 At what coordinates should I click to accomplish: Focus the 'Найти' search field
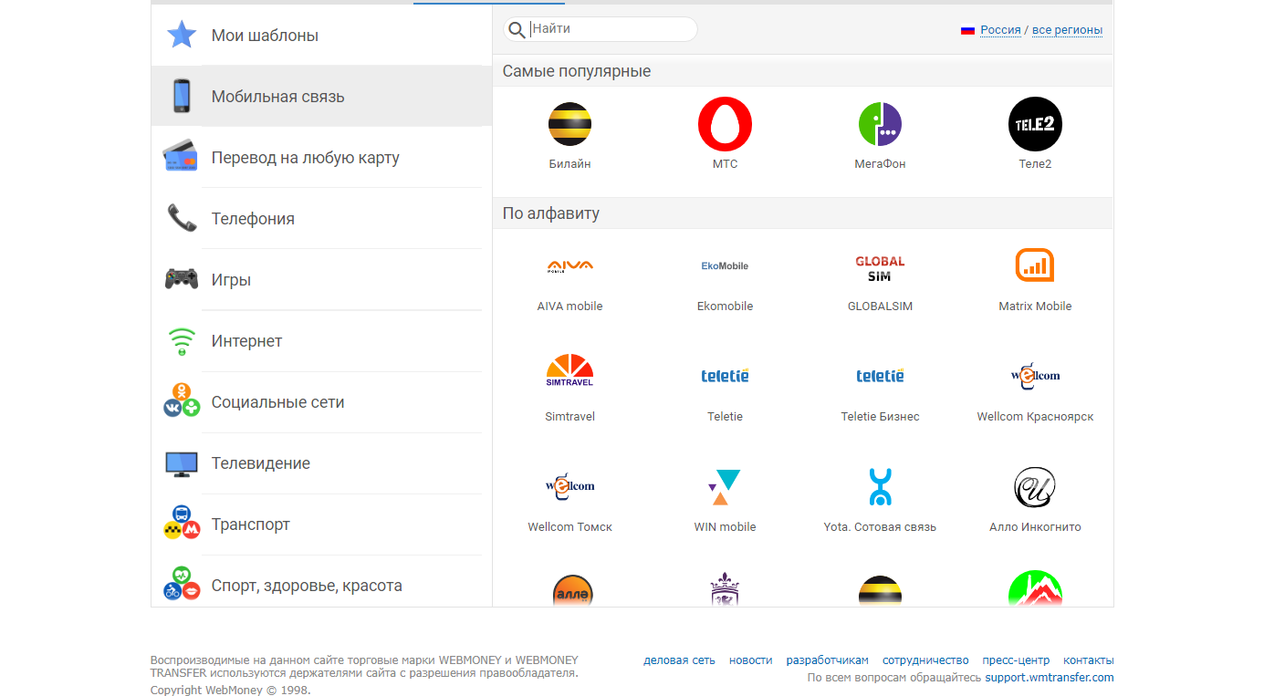click(x=610, y=29)
